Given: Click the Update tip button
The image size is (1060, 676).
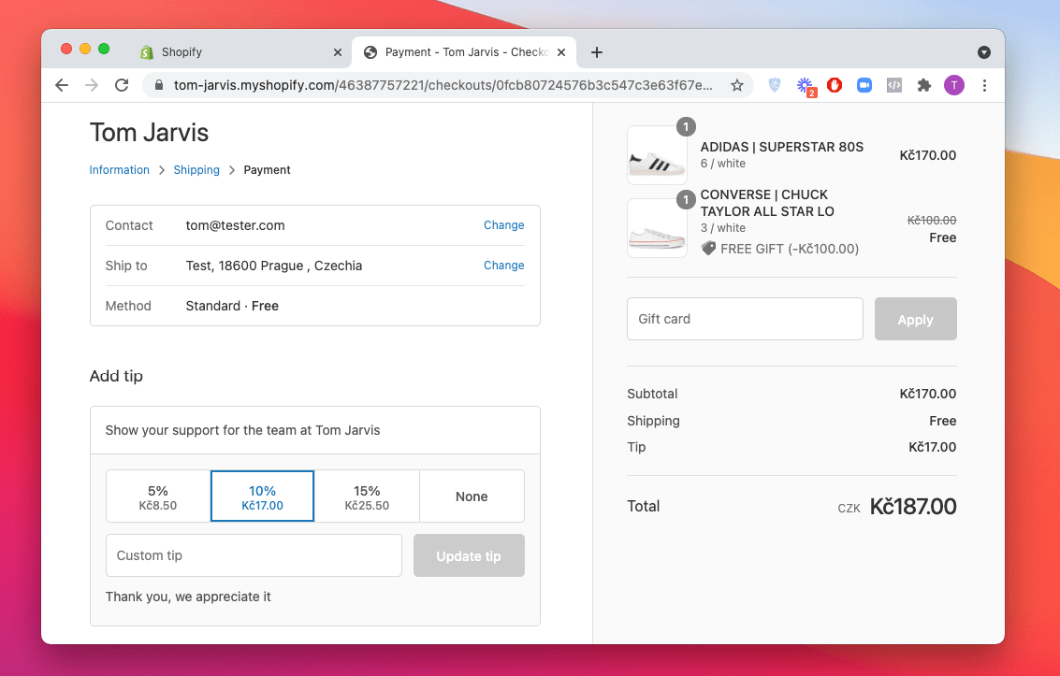Looking at the screenshot, I should pos(469,555).
